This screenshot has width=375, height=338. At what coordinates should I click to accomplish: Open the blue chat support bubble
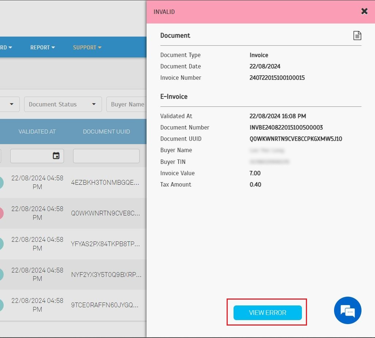click(347, 311)
